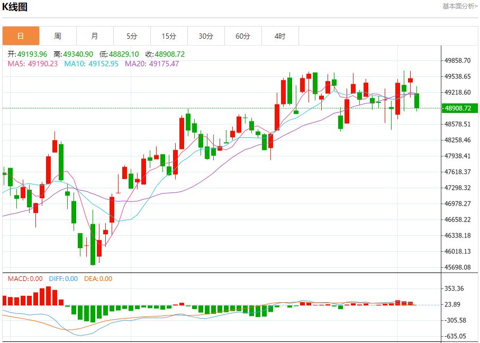Image resolution: width=480 pixels, height=343 pixels.
Task: Click the tallest red MACD histogram bar
Action: pos(48,296)
